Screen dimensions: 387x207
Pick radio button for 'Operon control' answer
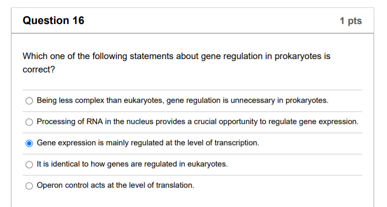pyautogui.click(x=29, y=185)
